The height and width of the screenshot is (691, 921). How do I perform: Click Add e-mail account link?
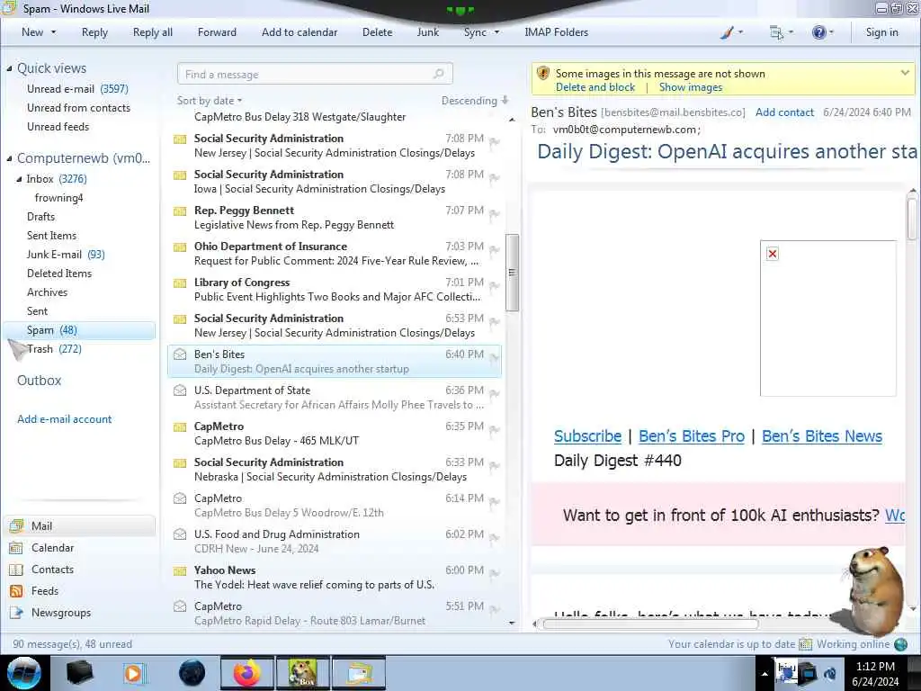coord(64,419)
